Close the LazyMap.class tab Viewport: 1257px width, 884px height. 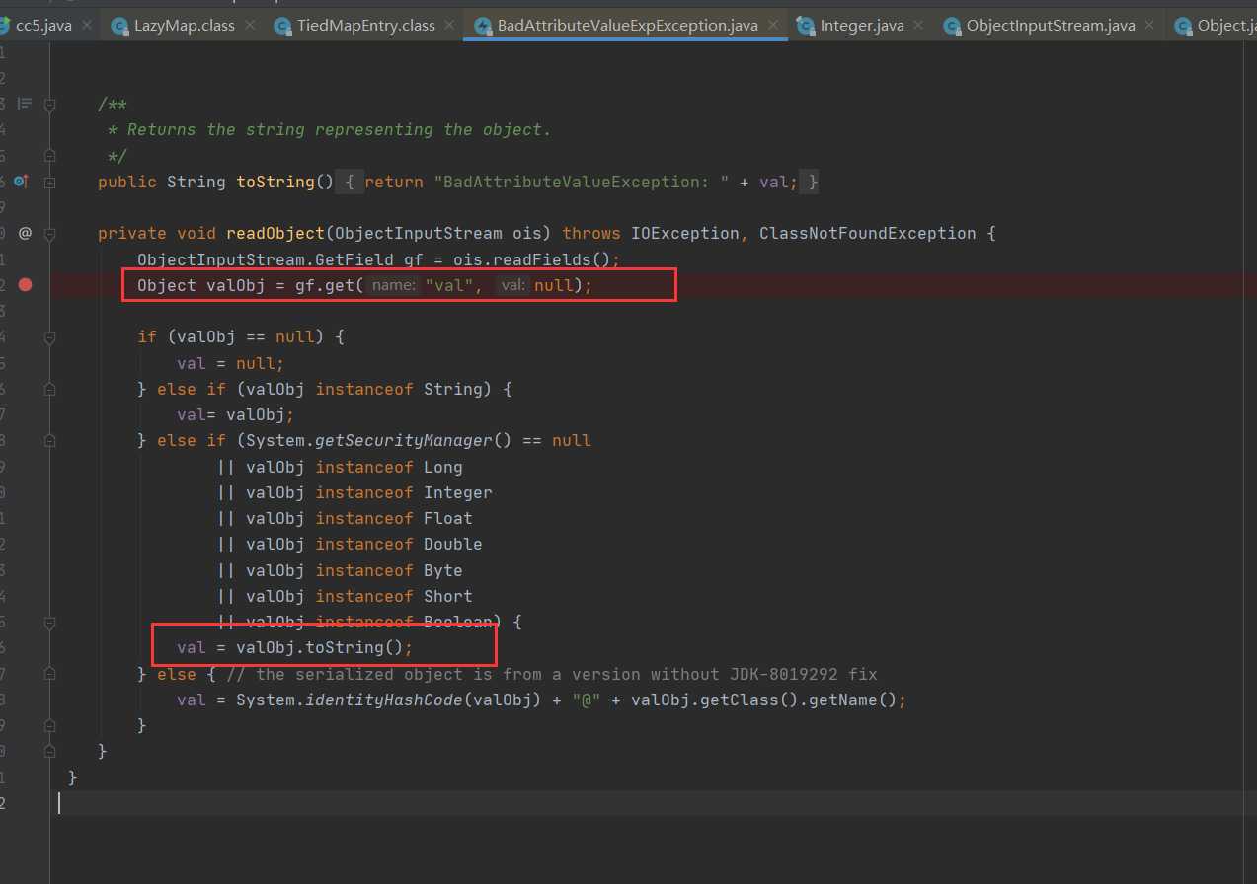[251, 26]
